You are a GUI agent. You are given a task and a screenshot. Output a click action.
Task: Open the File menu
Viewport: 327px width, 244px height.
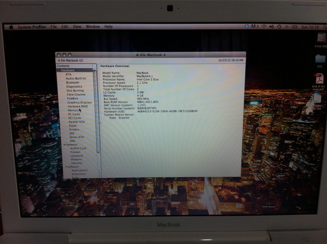pyautogui.click(x=54, y=27)
